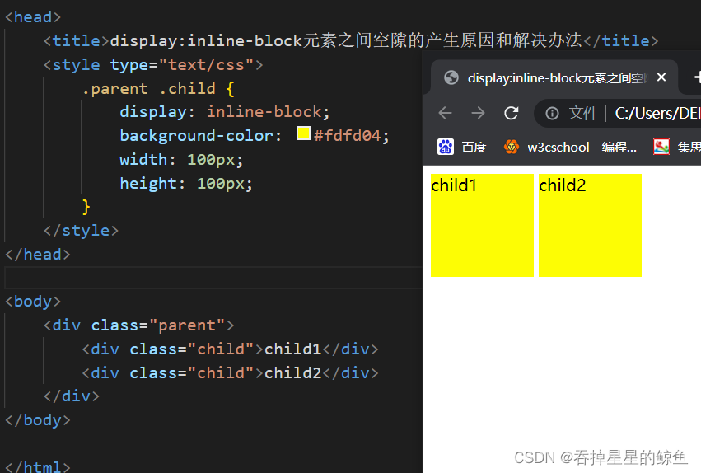
Task: Click the child2 div line in the editor
Action: [x=231, y=372]
